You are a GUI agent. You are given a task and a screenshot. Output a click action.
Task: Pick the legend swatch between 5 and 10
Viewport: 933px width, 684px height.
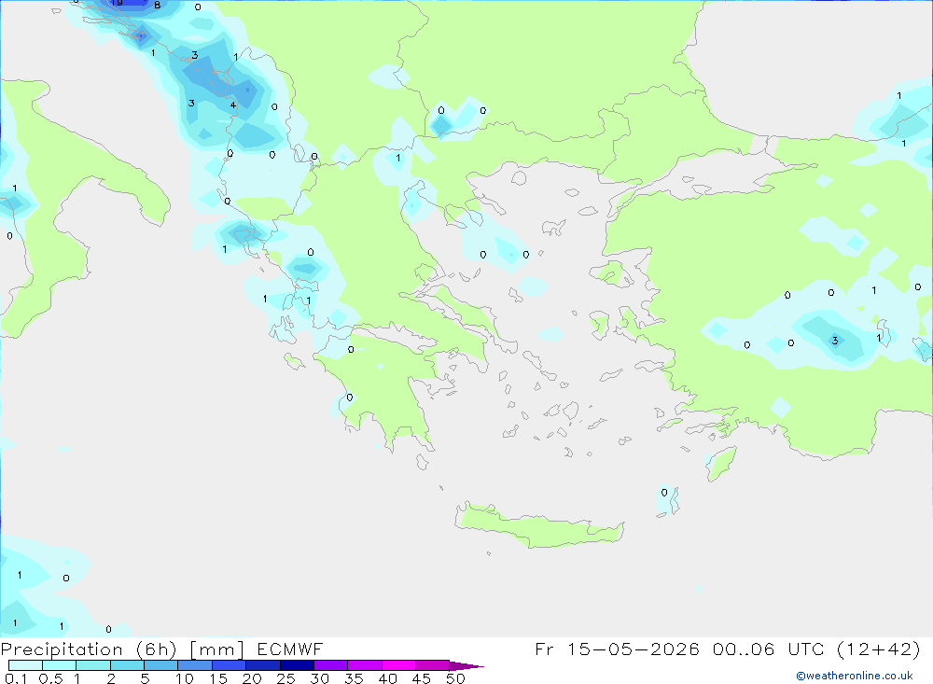pos(161,665)
